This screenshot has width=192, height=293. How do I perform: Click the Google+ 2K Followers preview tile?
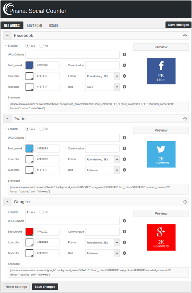coord(161,237)
